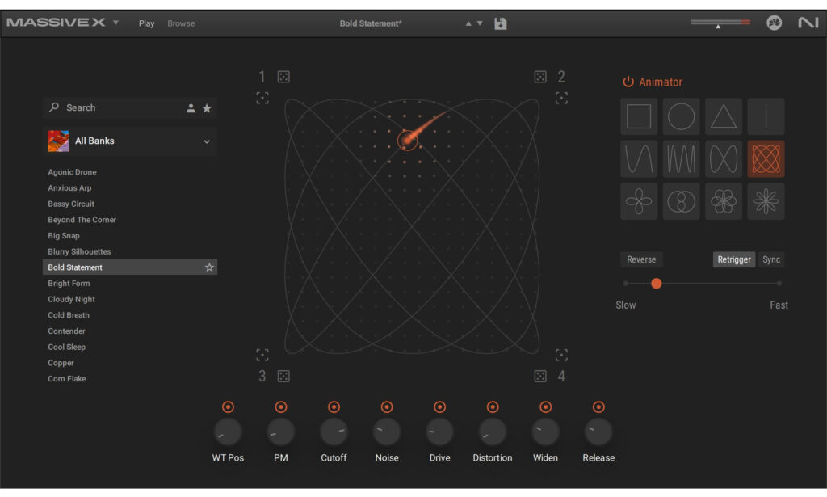Select the circle Animator shape
The image size is (827, 497).
coord(681,117)
